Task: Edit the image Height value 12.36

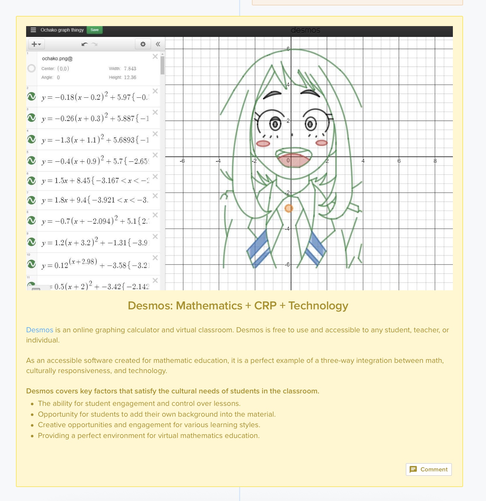Action: click(x=130, y=77)
